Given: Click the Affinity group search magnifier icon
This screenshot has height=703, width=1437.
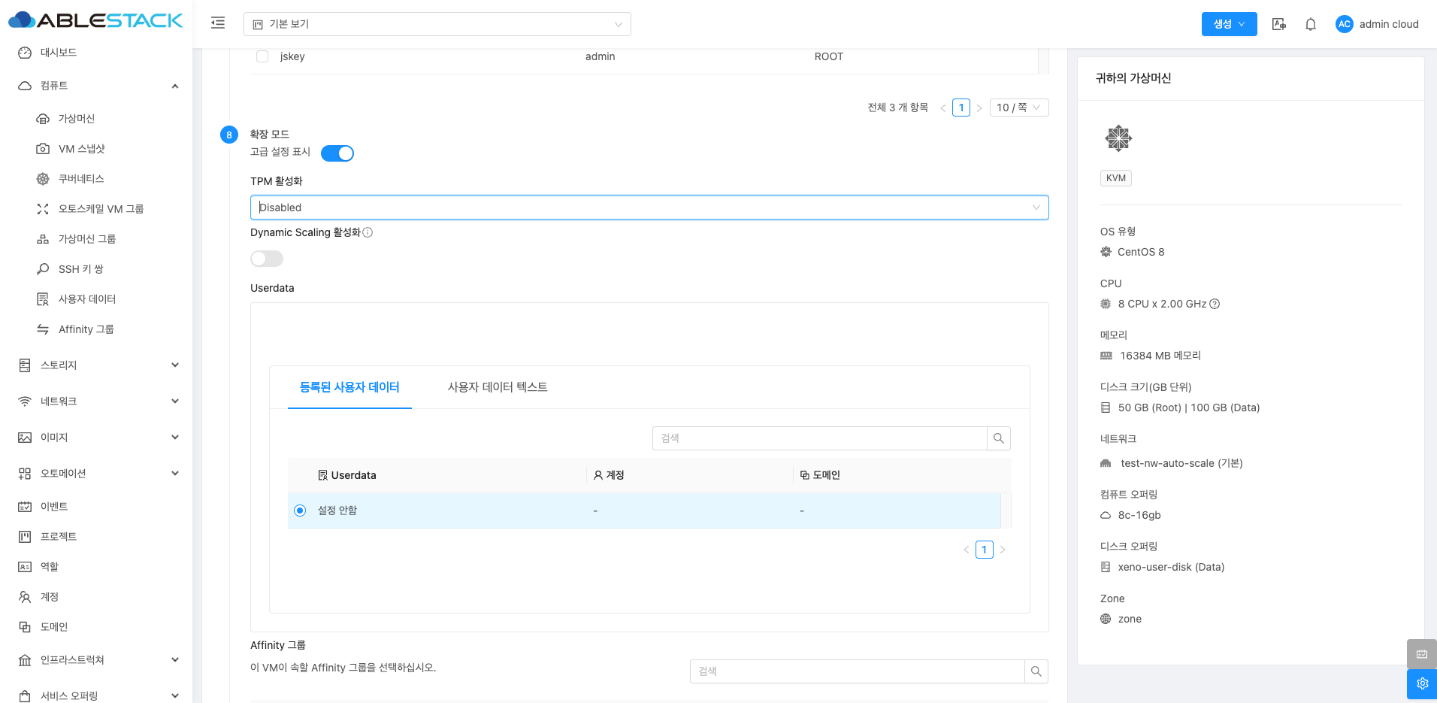Looking at the screenshot, I should 1036,671.
